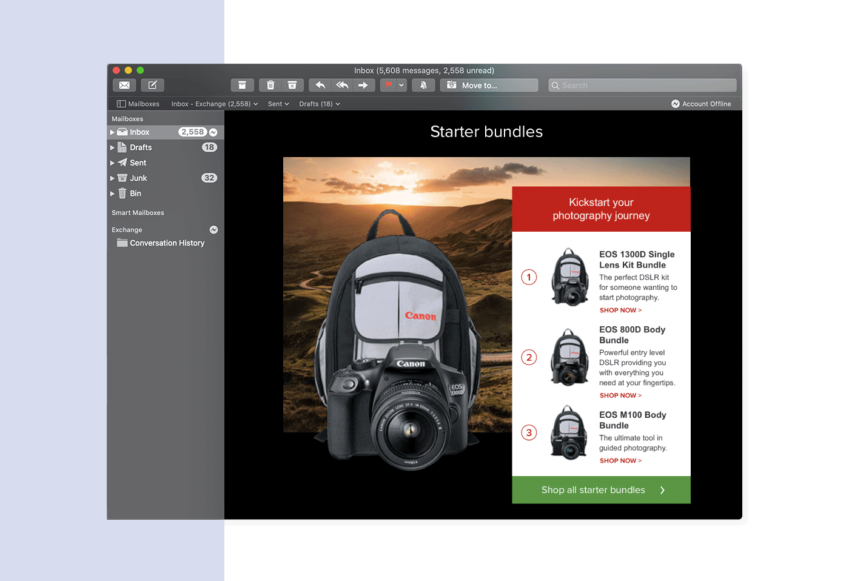
Task: Open the flag color dropdown arrow
Action: (401, 86)
